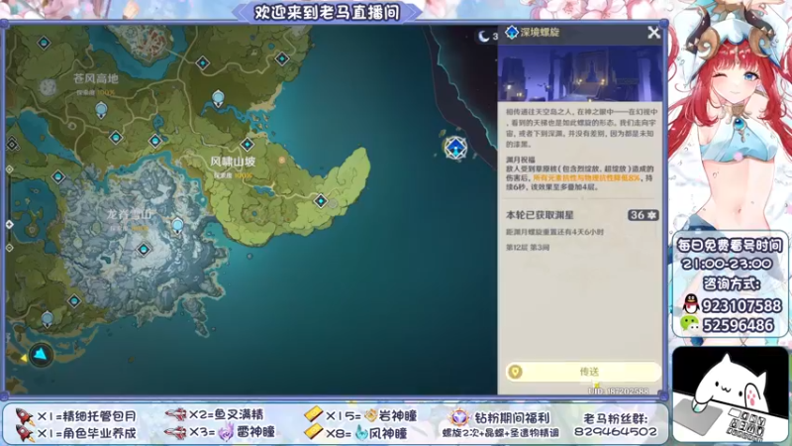The image size is (792, 446).
Task: Close the 深境螺旋 info panel
Action: click(x=653, y=33)
